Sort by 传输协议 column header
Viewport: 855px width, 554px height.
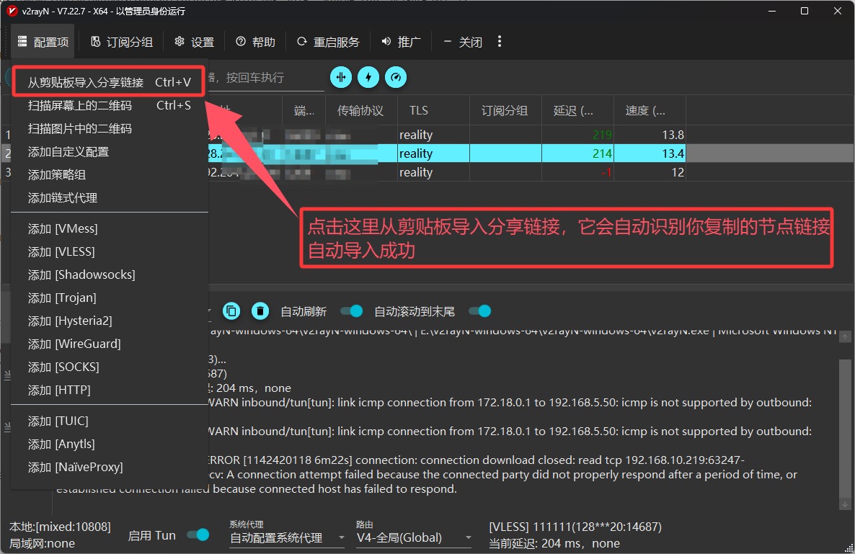pos(361,110)
